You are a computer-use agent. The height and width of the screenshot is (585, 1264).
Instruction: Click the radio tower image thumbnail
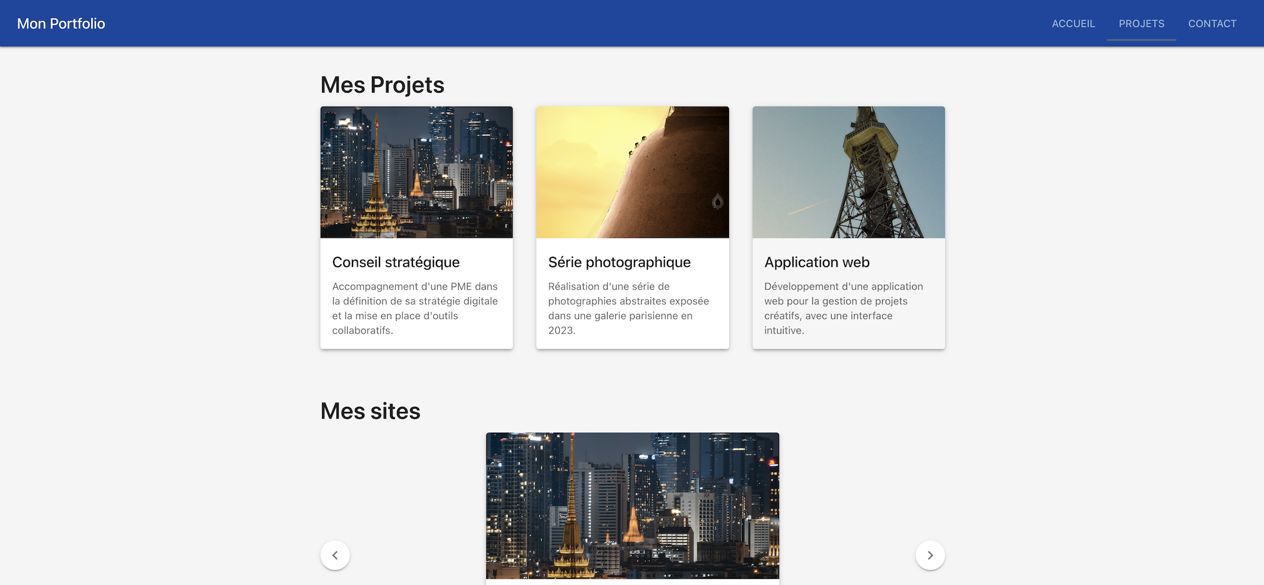coord(848,172)
